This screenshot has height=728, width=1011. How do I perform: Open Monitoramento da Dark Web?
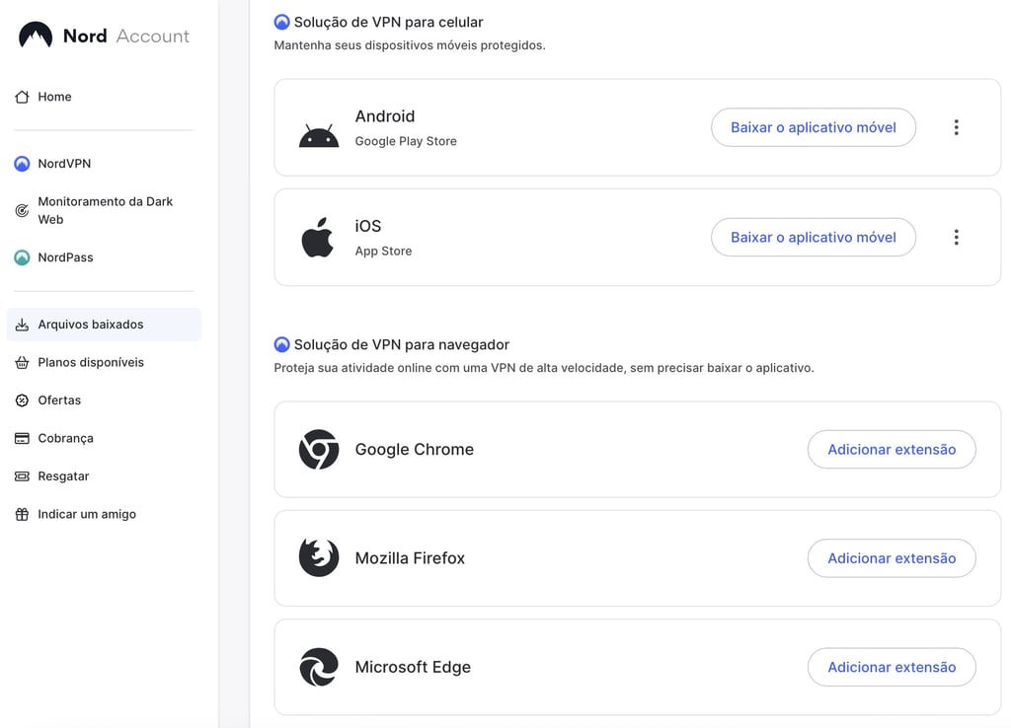[x=104, y=211]
